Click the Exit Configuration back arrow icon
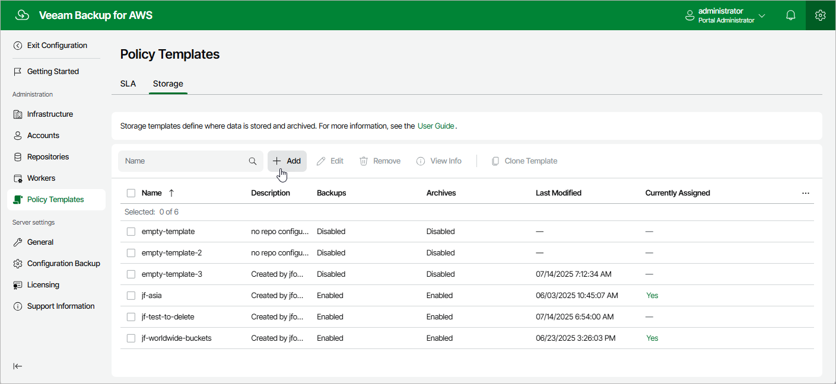 point(18,46)
